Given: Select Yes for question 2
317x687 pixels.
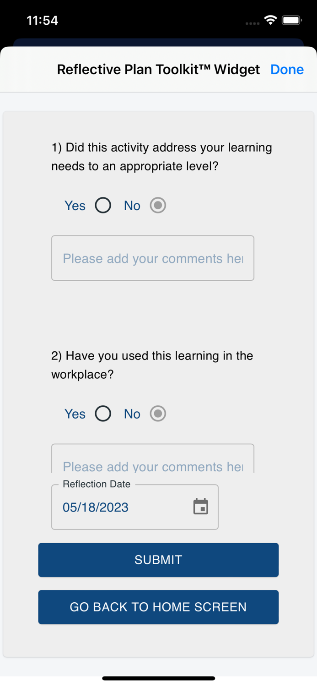Looking at the screenshot, I should pos(102,414).
